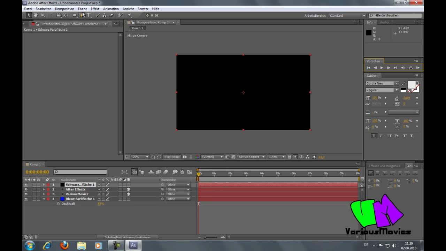This screenshot has height=251, width=446.
Task: Open the Effekt menu
Action: point(95,9)
